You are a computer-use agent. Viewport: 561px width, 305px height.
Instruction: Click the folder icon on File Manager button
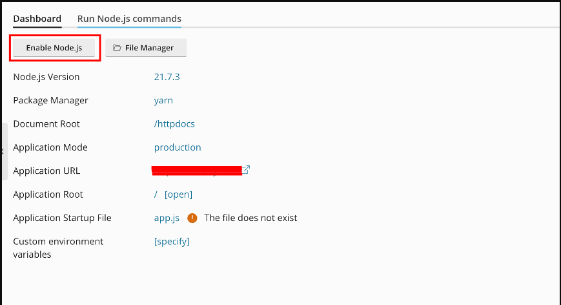117,48
